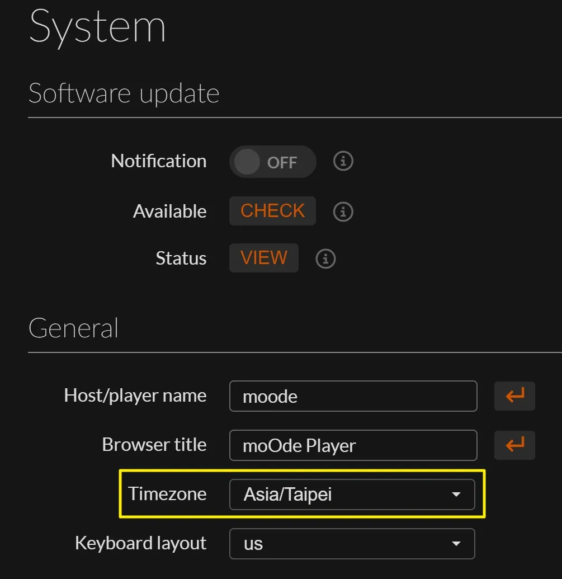Click the Notification label text
Screen dimensions: 562x579
click(159, 161)
